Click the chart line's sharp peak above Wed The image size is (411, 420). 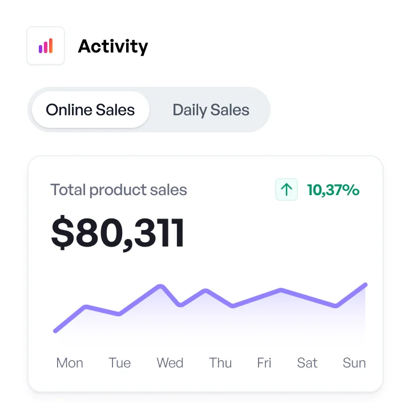tap(162, 286)
